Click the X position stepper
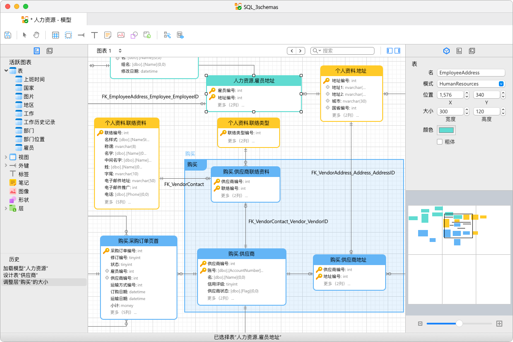The width and height of the screenshot is (513, 342). click(467, 95)
